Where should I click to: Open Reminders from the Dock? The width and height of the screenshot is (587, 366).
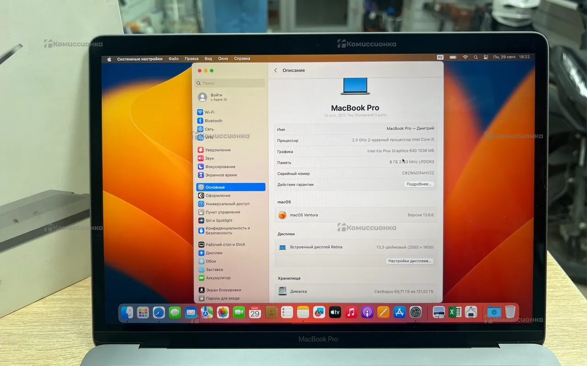[x=287, y=313]
